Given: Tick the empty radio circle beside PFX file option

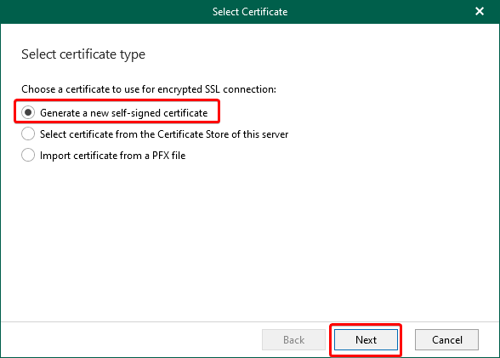Looking at the screenshot, I should (28, 156).
